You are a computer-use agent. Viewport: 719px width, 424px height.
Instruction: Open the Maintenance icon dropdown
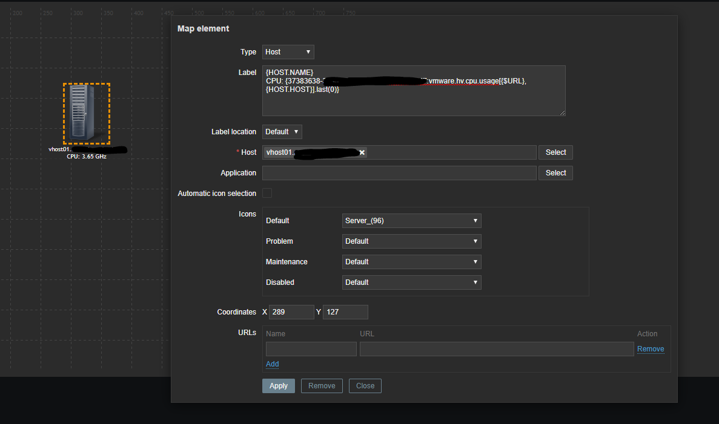pyautogui.click(x=411, y=262)
